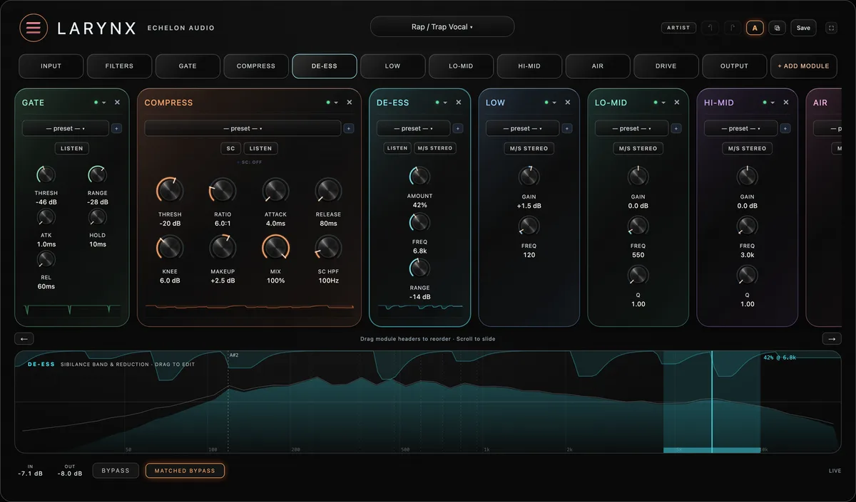Toggle the Hi-Mid module power dot
The width and height of the screenshot is (856, 502).
[x=765, y=103]
